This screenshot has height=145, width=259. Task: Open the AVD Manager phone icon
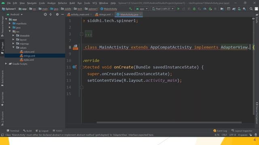[x=239, y=9]
